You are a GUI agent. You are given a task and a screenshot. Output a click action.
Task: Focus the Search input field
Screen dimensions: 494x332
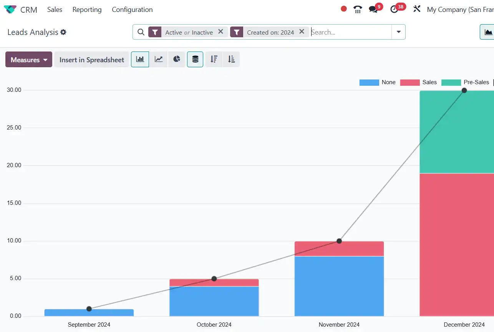tap(350, 32)
